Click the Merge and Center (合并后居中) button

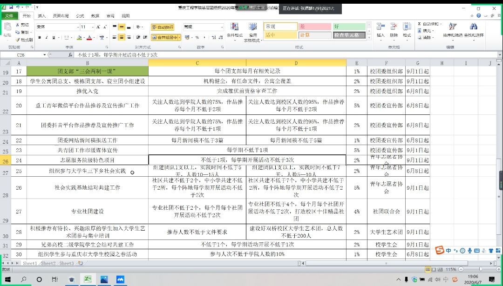pos(165,38)
